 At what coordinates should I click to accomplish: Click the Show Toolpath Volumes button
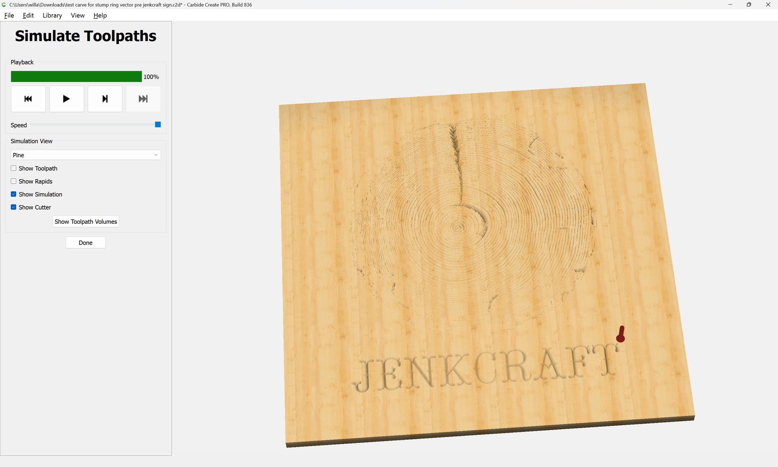(85, 221)
